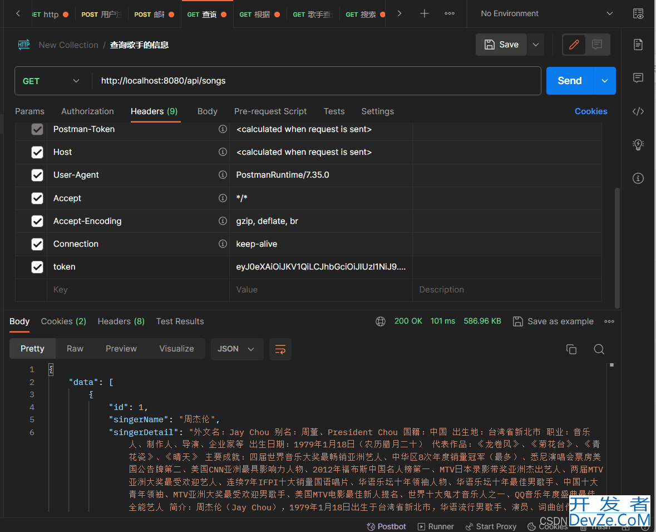
Task: Click the new header Value field
Action: [x=321, y=290]
